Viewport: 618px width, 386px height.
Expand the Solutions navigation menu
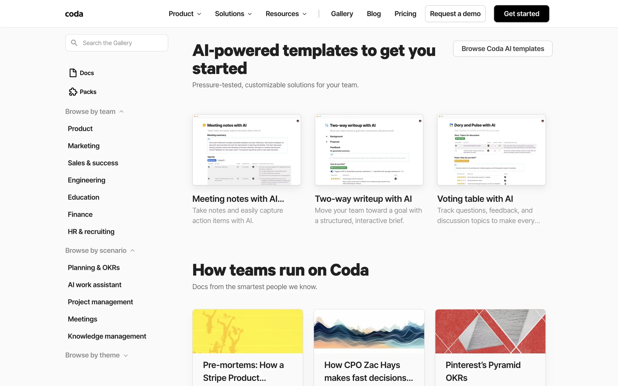233,14
